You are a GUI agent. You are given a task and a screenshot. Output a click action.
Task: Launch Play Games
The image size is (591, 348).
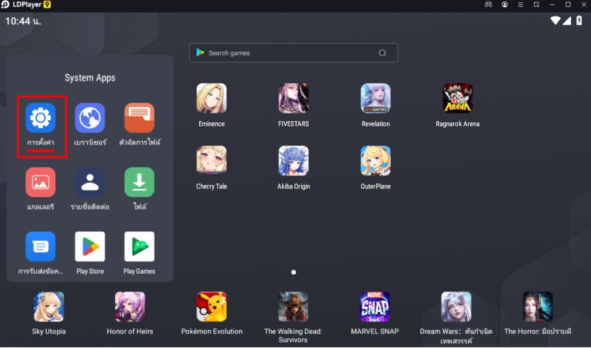click(x=140, y=246)
